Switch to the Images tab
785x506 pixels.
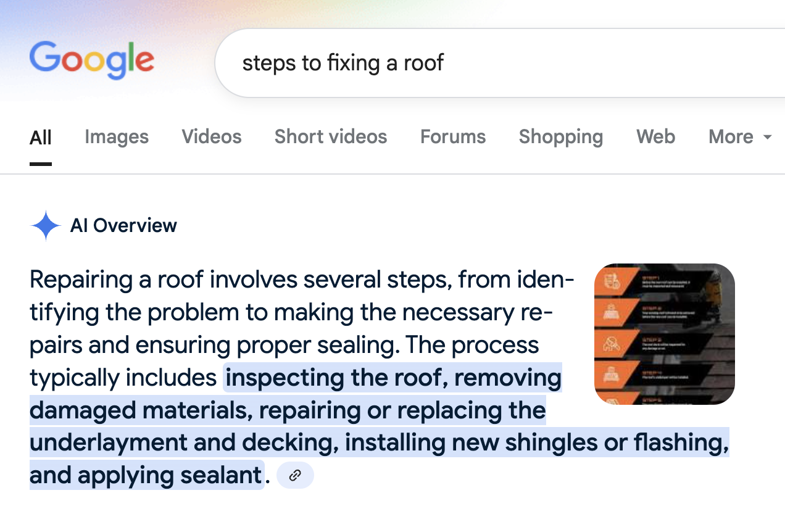click(x=117, y=136)
